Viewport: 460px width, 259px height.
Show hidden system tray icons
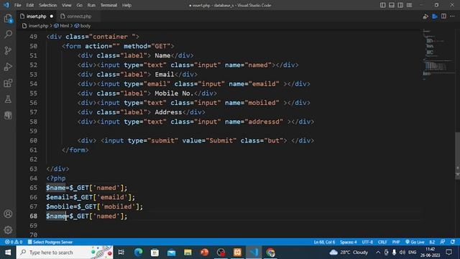coord(378,253)
